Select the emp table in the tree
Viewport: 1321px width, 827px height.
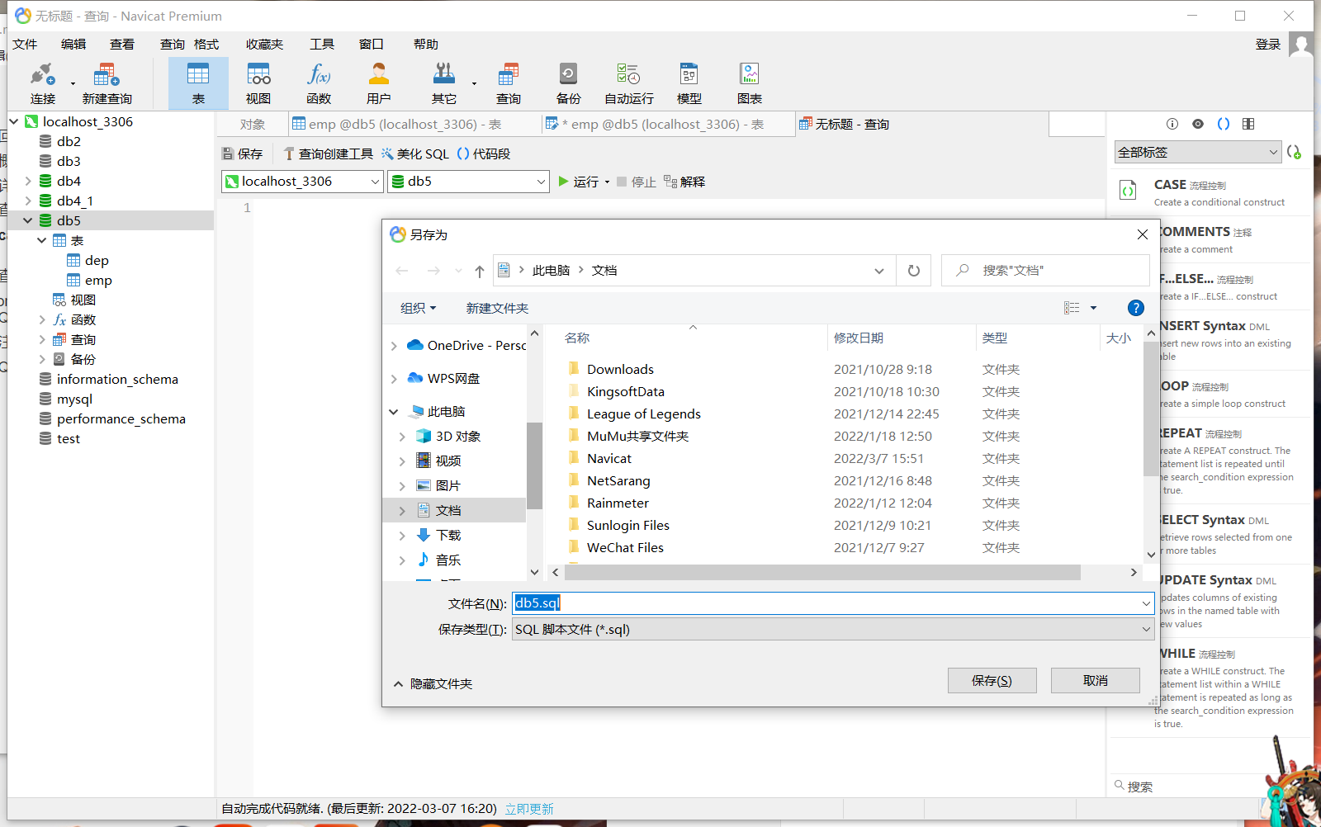pos(98,280)
